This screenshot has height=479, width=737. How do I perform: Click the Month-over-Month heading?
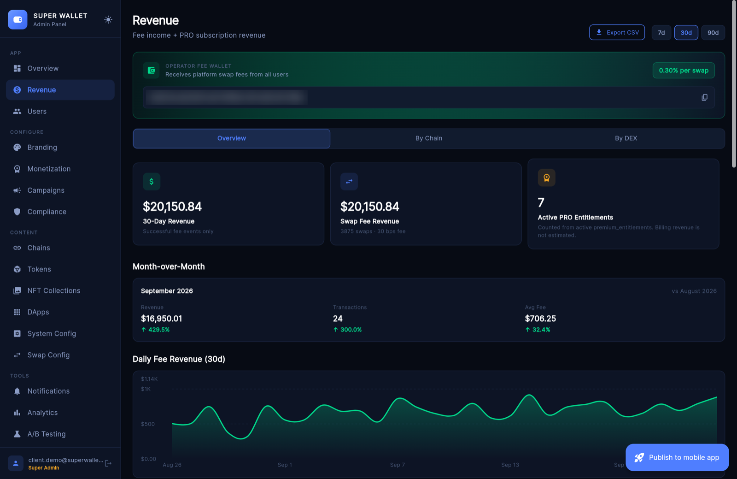[x=169, y=266]
